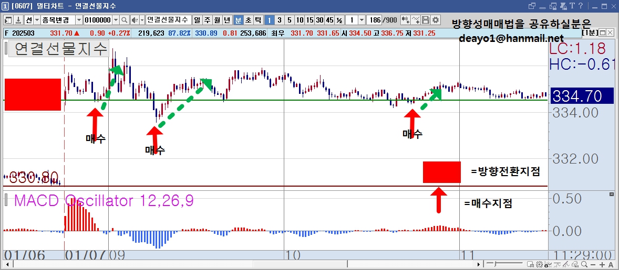Viewport: 619px width, 270px height.
Task: Select the 30 minute interval button
Action: (320, 20)
